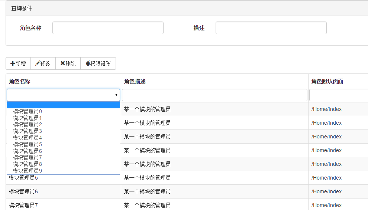Click the plus icon on 新增

click(x=13, y=63)
